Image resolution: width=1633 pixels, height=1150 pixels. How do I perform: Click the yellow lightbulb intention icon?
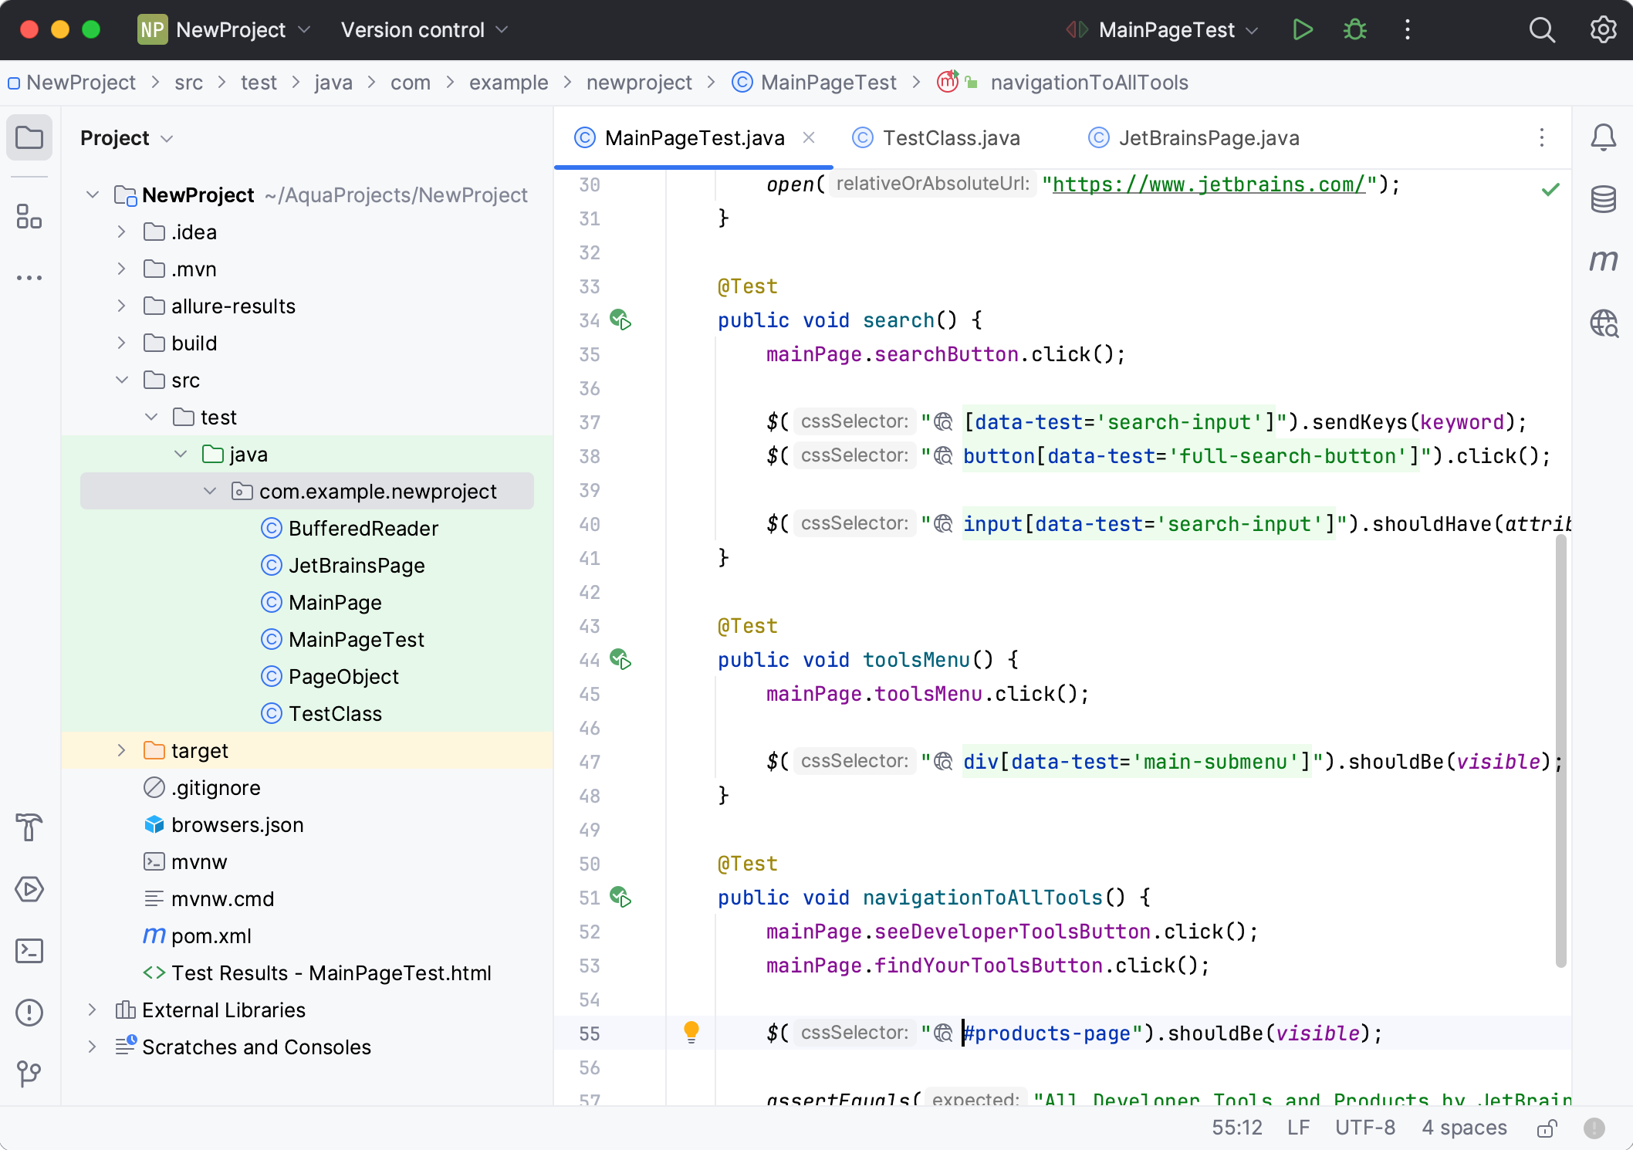pos(691,1032)
